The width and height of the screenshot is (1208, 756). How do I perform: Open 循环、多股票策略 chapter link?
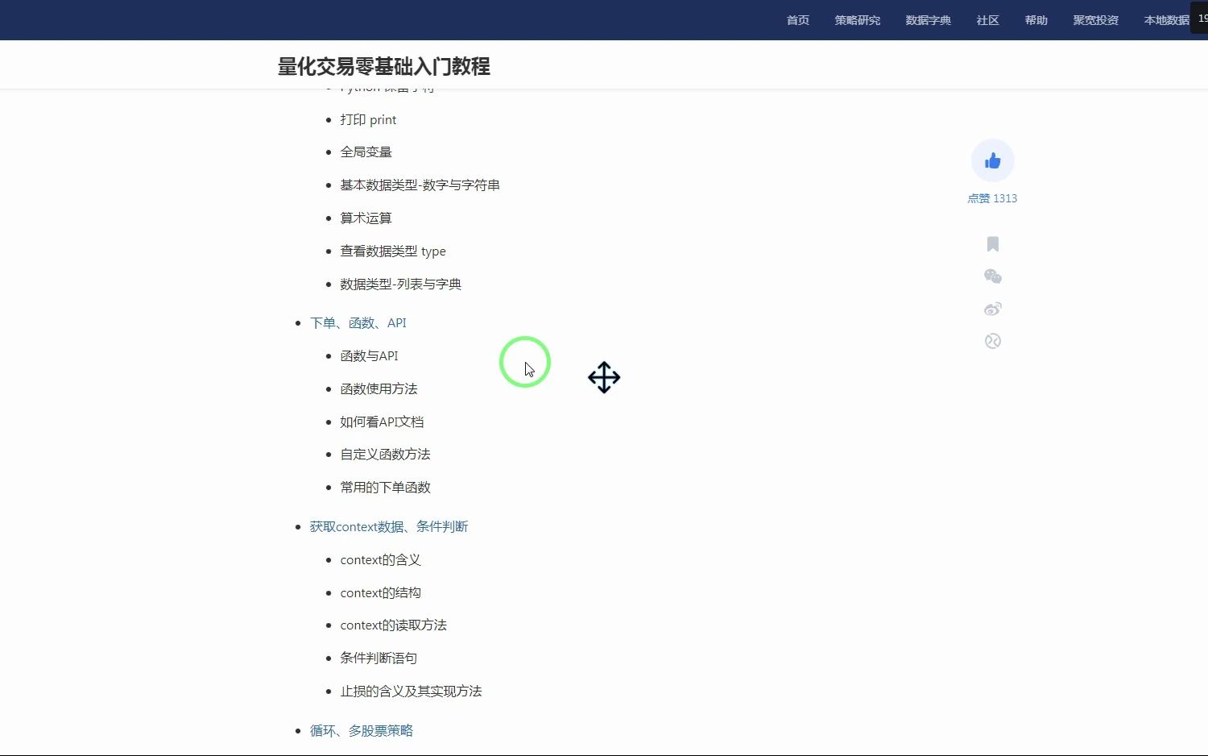point(362,731)
